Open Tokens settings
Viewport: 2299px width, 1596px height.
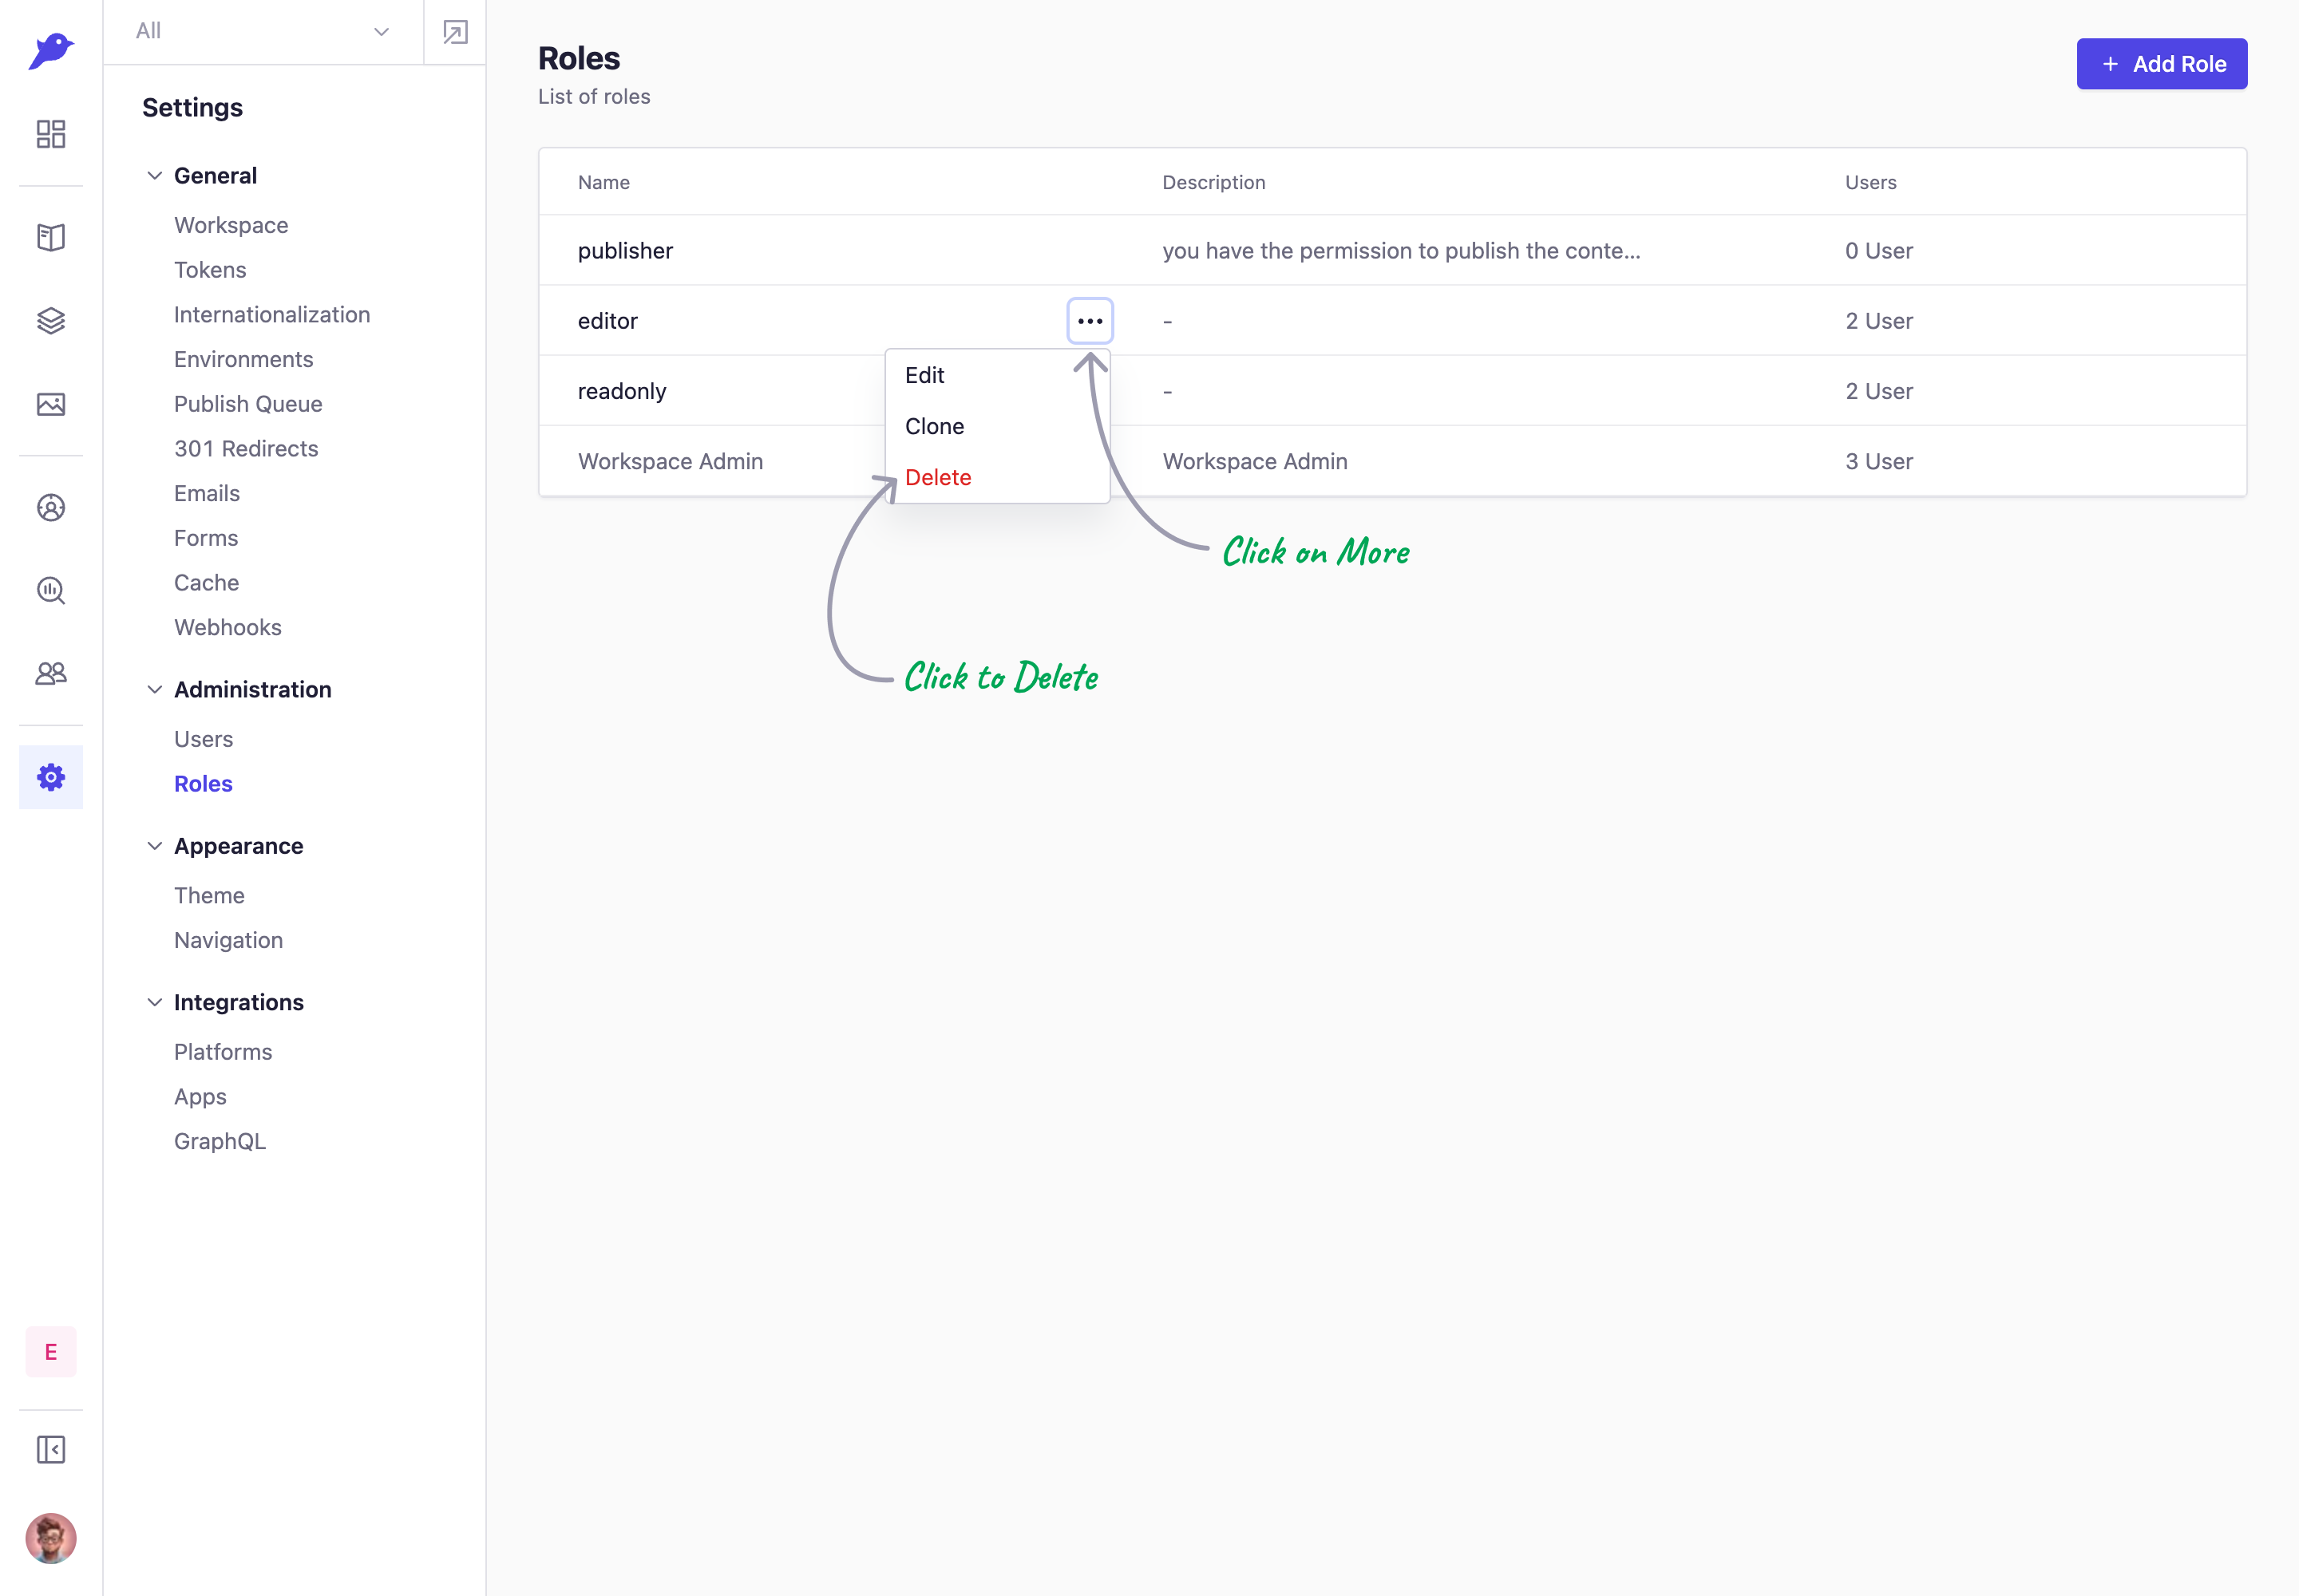point(210,270)
